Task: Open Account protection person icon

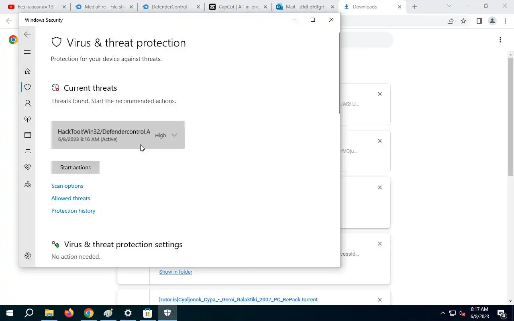Action: (x=28, y=103)
